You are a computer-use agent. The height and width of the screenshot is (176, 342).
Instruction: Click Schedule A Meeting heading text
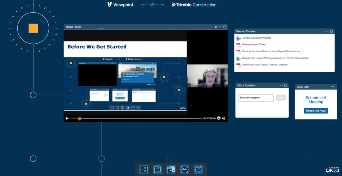316,100
